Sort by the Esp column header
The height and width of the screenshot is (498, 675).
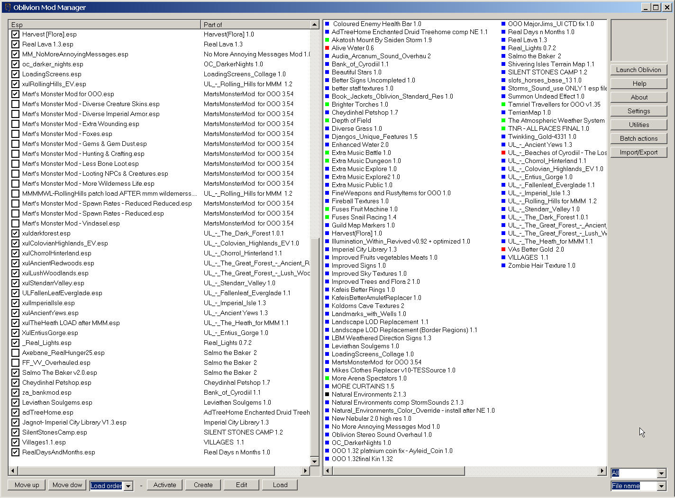[104, 24]
